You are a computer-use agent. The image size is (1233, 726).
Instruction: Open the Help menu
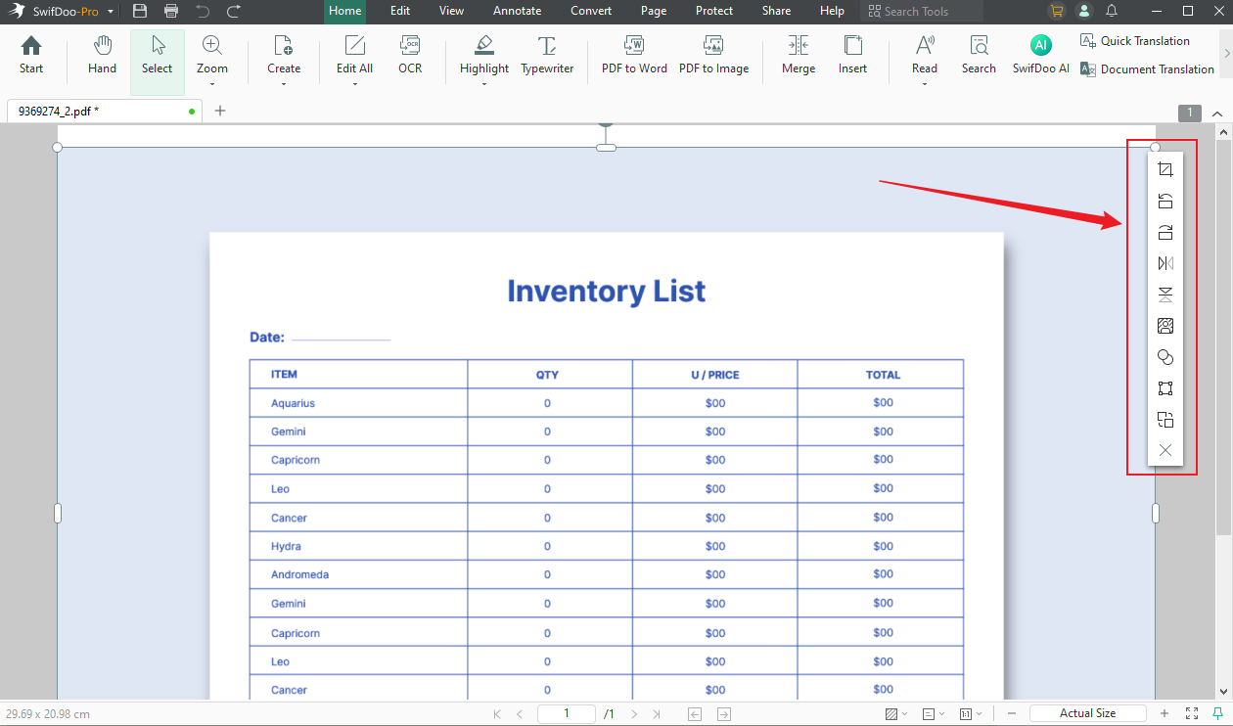832,11
